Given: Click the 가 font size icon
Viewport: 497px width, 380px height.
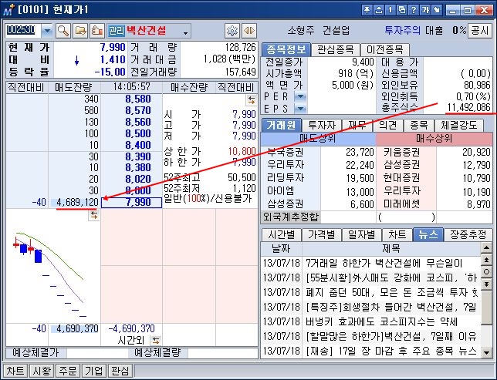Looking at the screenshot, I should [425, 10].
